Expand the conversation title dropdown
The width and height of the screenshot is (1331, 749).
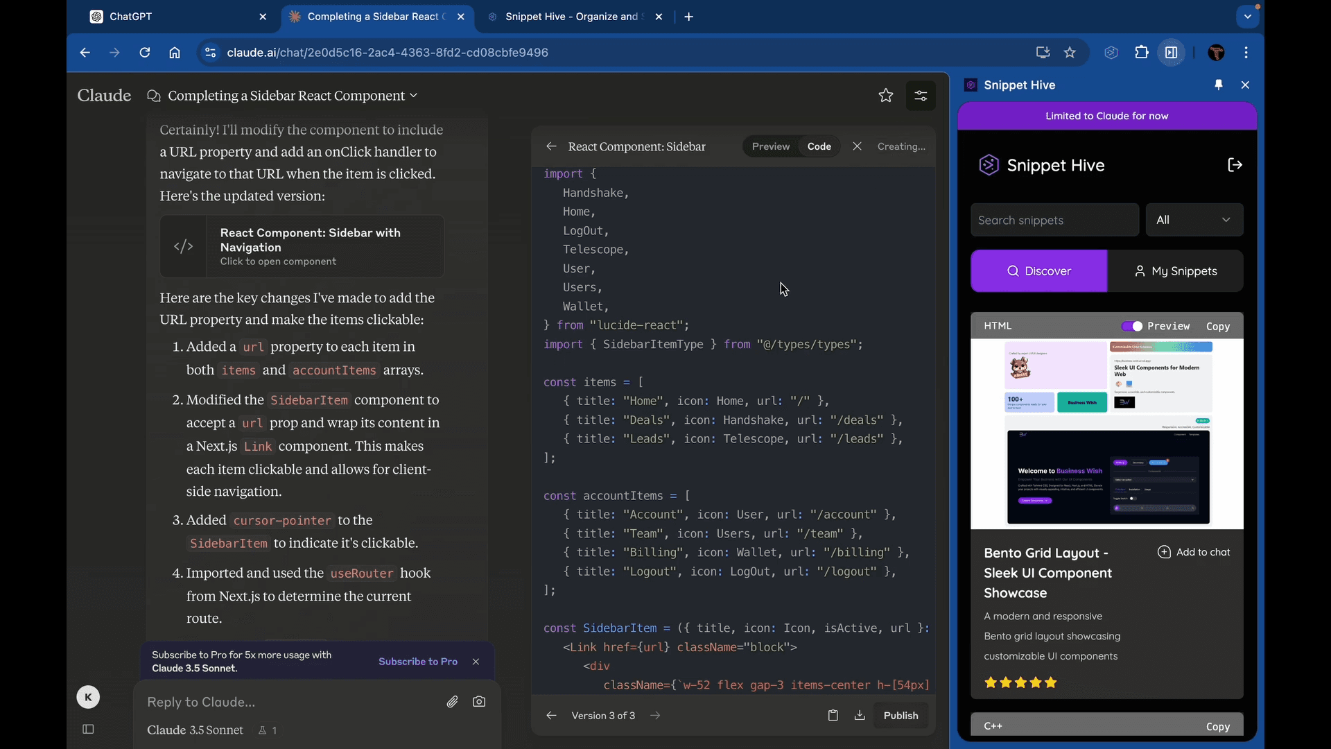tap(414, 96)
